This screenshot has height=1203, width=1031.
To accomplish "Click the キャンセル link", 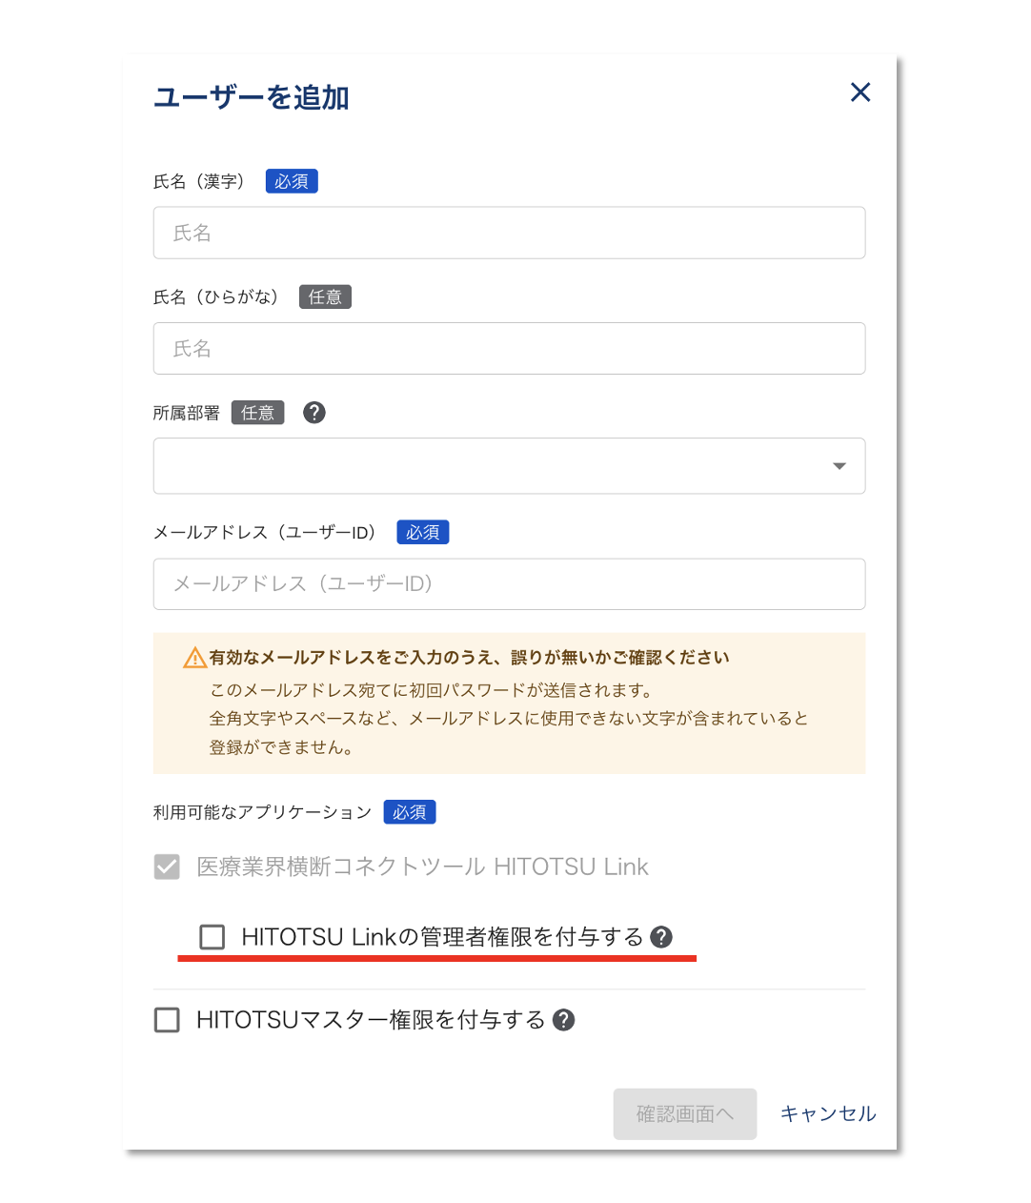I will tap(827, 1113).
